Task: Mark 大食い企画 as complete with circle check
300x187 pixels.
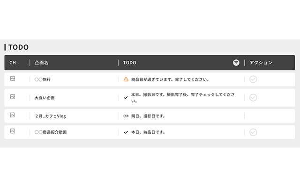Action: 253,98
